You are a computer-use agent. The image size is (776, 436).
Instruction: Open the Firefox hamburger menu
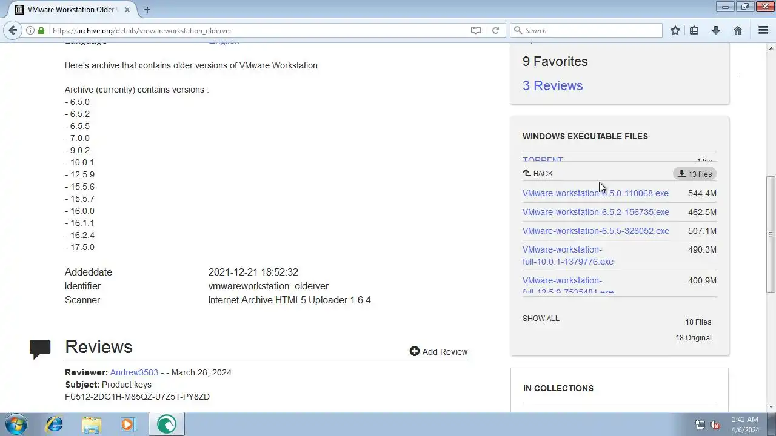pos(763,30)
